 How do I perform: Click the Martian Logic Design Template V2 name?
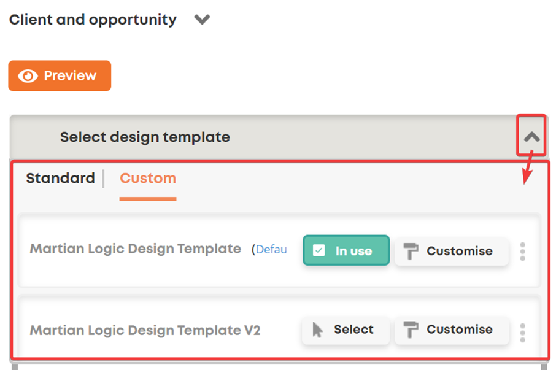pyautogui.click(x=145, y=330)
